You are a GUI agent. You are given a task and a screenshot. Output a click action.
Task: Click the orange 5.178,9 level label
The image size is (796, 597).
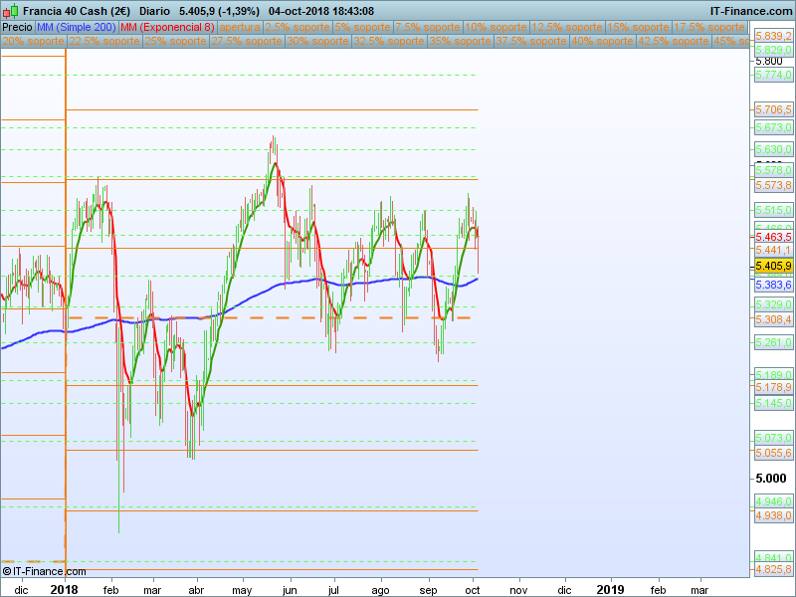point(773,387)
